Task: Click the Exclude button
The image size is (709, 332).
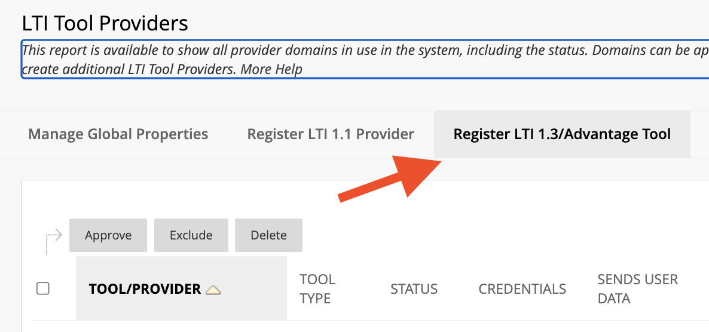Action: coord(191,235)
